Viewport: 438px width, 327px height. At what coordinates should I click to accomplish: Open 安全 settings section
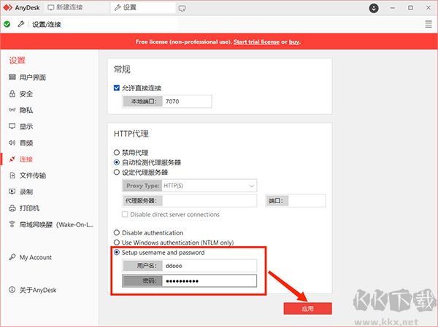click(x=26, y=94)
